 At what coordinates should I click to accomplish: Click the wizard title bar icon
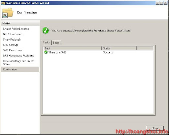(x=3, y=3)
